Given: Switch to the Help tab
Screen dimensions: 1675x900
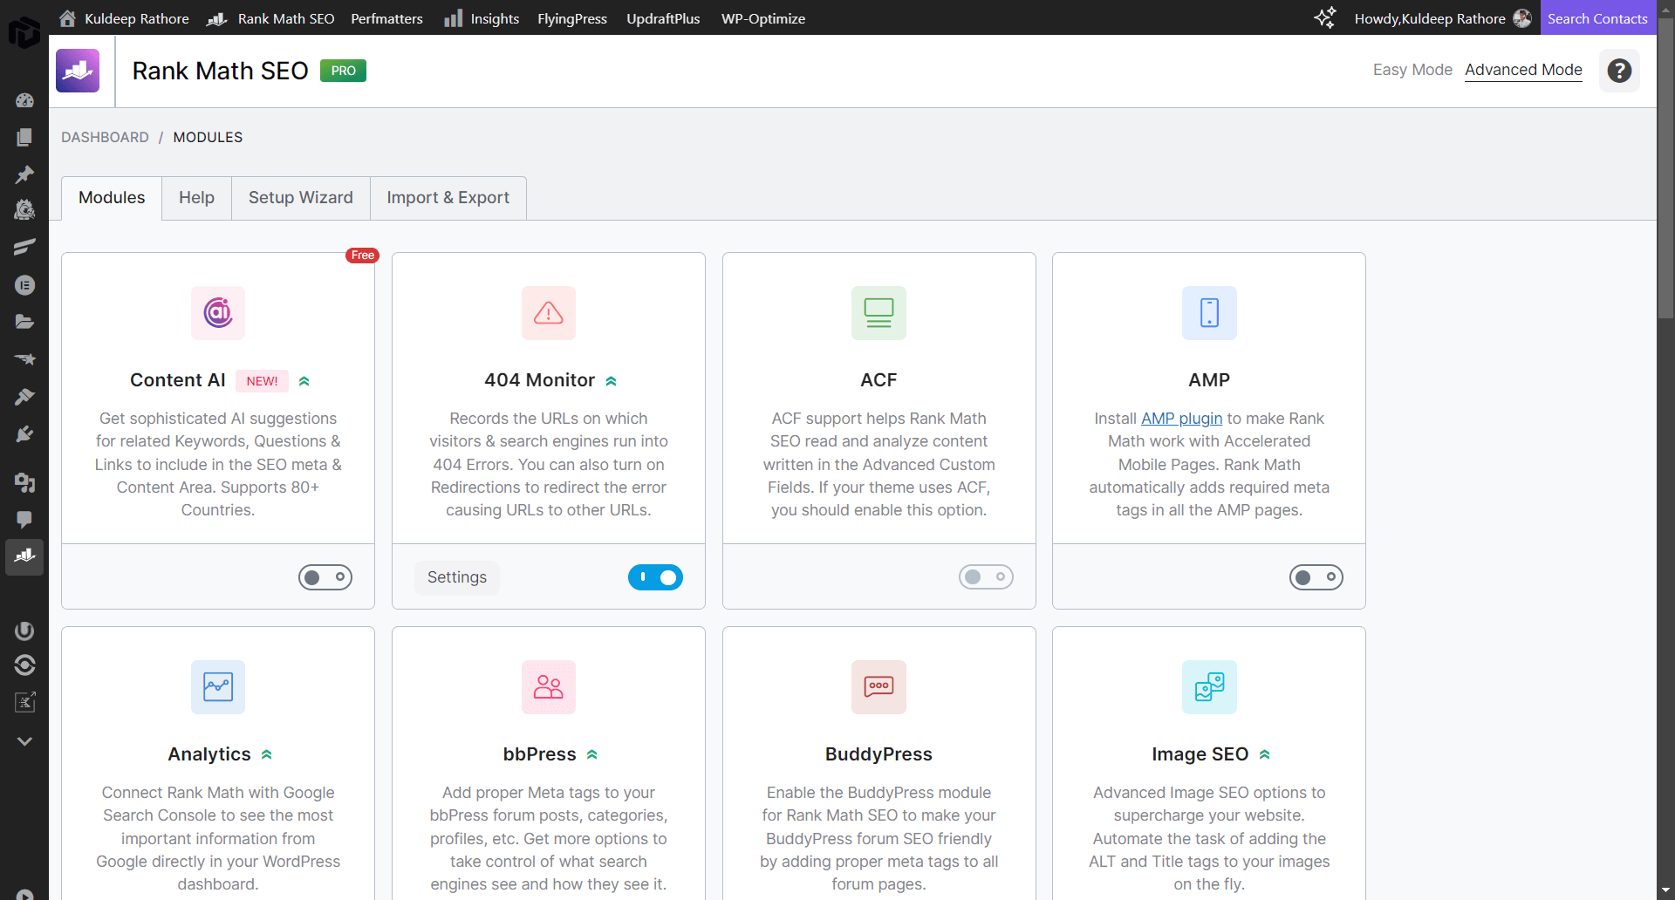Looking at the screenshot, I should pos(196,198).
